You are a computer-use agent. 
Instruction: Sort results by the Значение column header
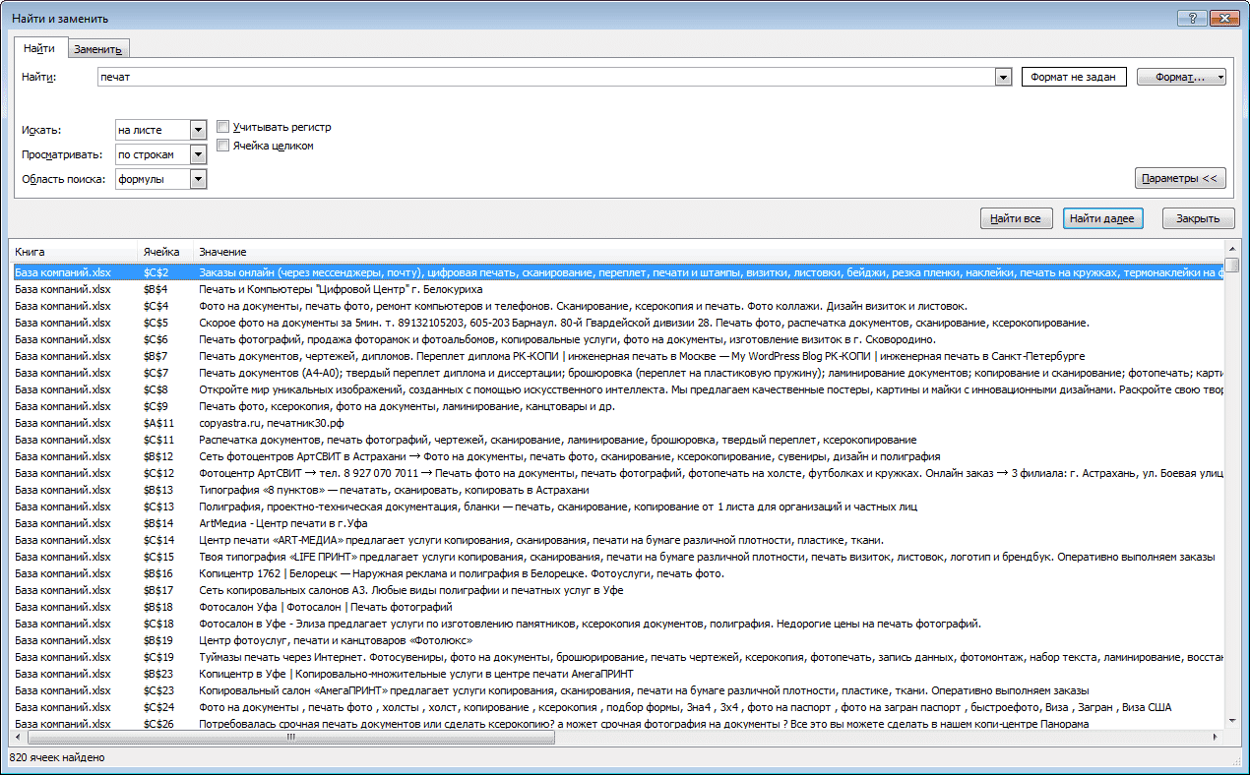[x=708, y=253]
